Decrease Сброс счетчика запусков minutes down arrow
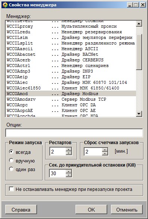This screenshot has width=148, height=219. pyautogui.click(x=105, y=153)
